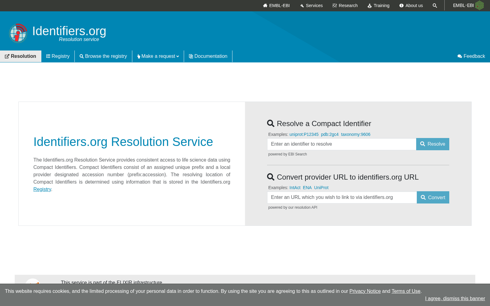The width and height of the screenshot is (490, 306).
Task: Click the Identifiers.org Resolution Service heading
Action: pyautogui.click(x=123, y=142)
